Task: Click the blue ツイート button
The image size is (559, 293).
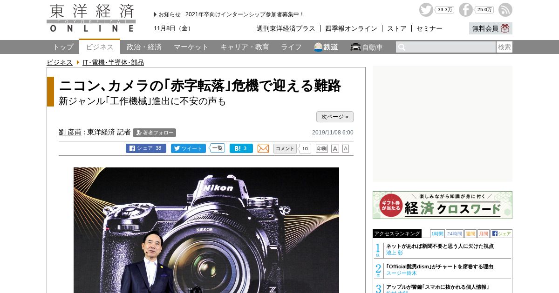Action: (x=188, y=148)
